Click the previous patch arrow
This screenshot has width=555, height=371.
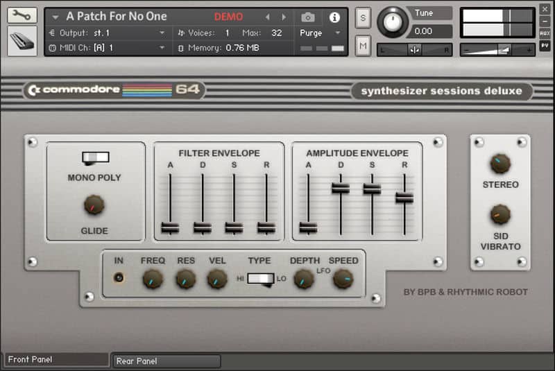pyautogui.click(x=268, y=17)
